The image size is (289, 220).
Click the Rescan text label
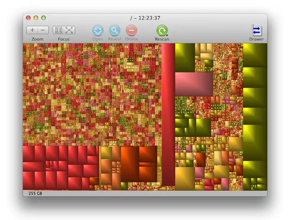pos(162,39)
